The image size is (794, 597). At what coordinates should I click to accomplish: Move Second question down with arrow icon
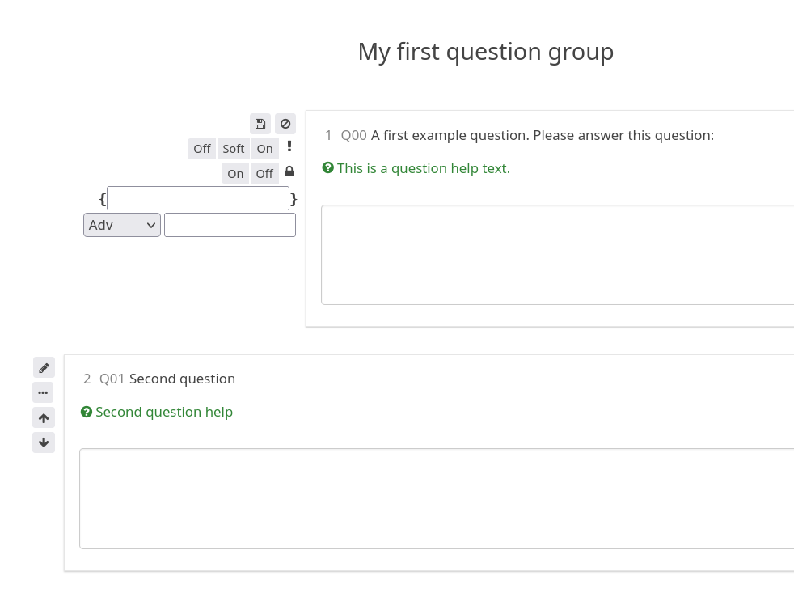44,442
